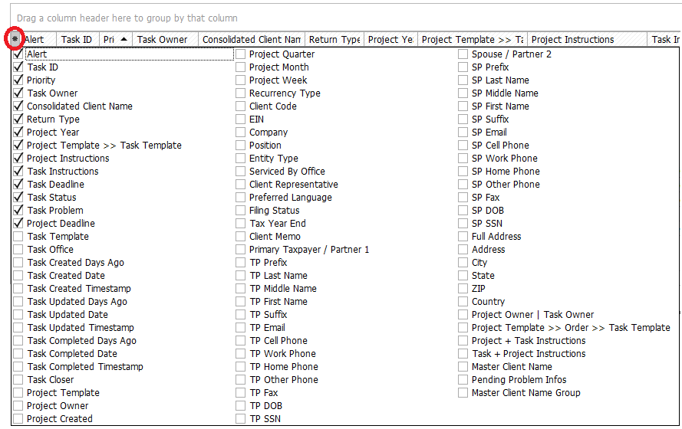
Task: Enable the SP DOB column
Action: 463,211
